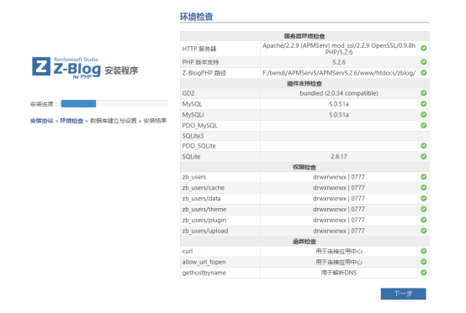This screenshot has width=466, height=313.
Task: Click the green check icon for zb_users/upload
Action: [x=423, y=230]
